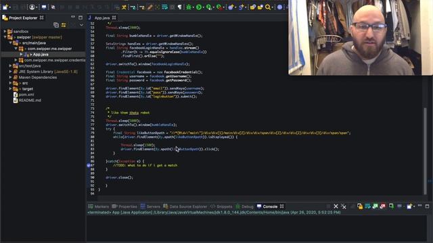Expand the target folder

11,88
